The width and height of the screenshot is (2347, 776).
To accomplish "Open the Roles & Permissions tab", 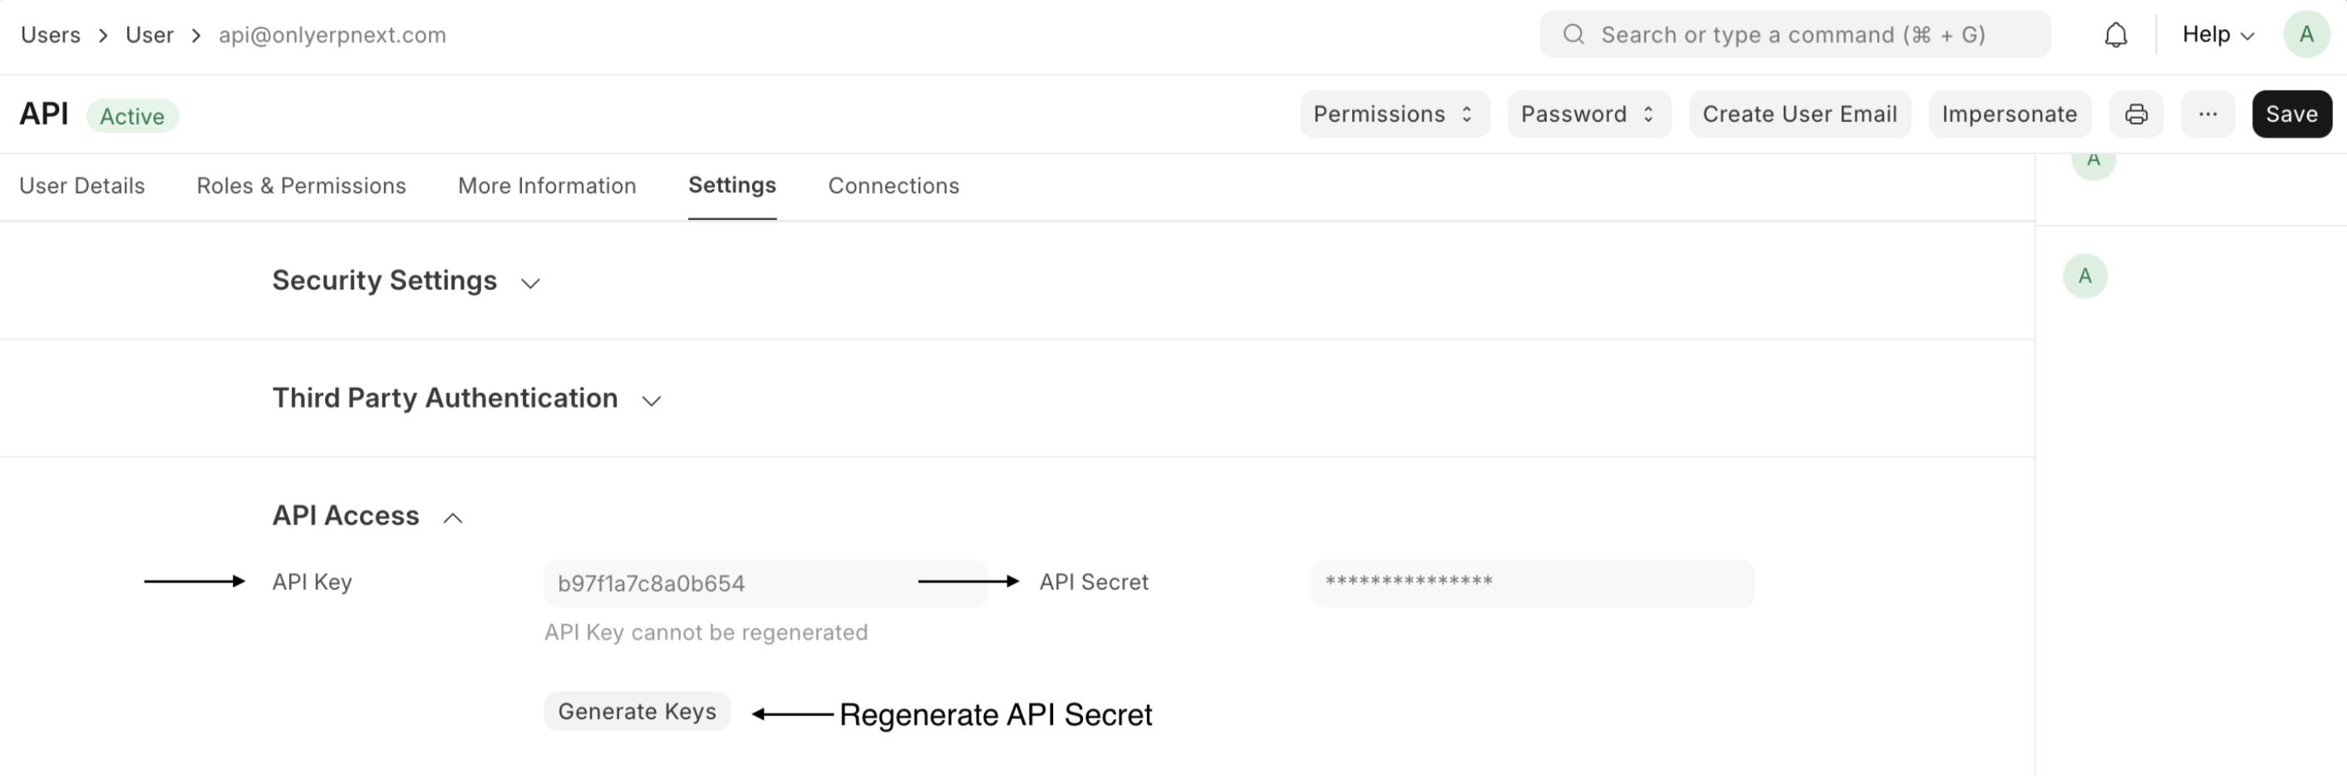I will 301,186.
